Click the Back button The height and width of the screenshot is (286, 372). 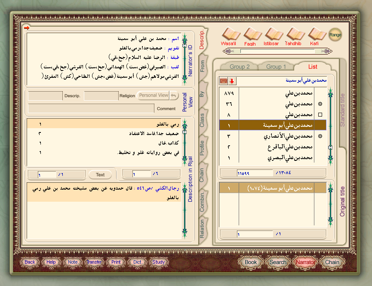[30, 262]
